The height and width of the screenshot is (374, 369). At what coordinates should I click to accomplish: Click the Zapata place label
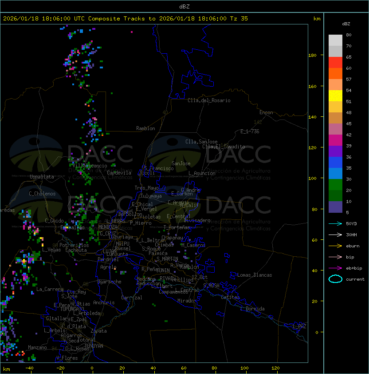tap(98, 331)
